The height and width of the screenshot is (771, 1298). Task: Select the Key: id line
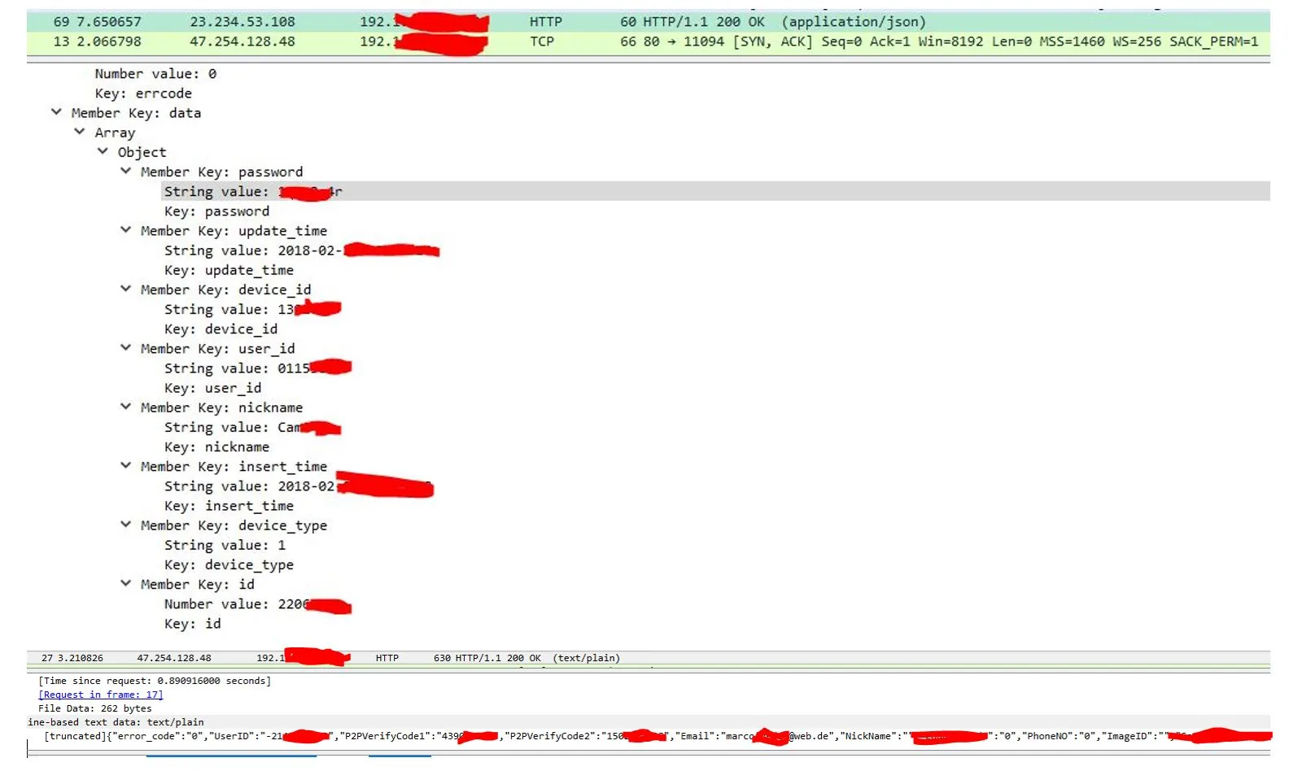point(192,624)
